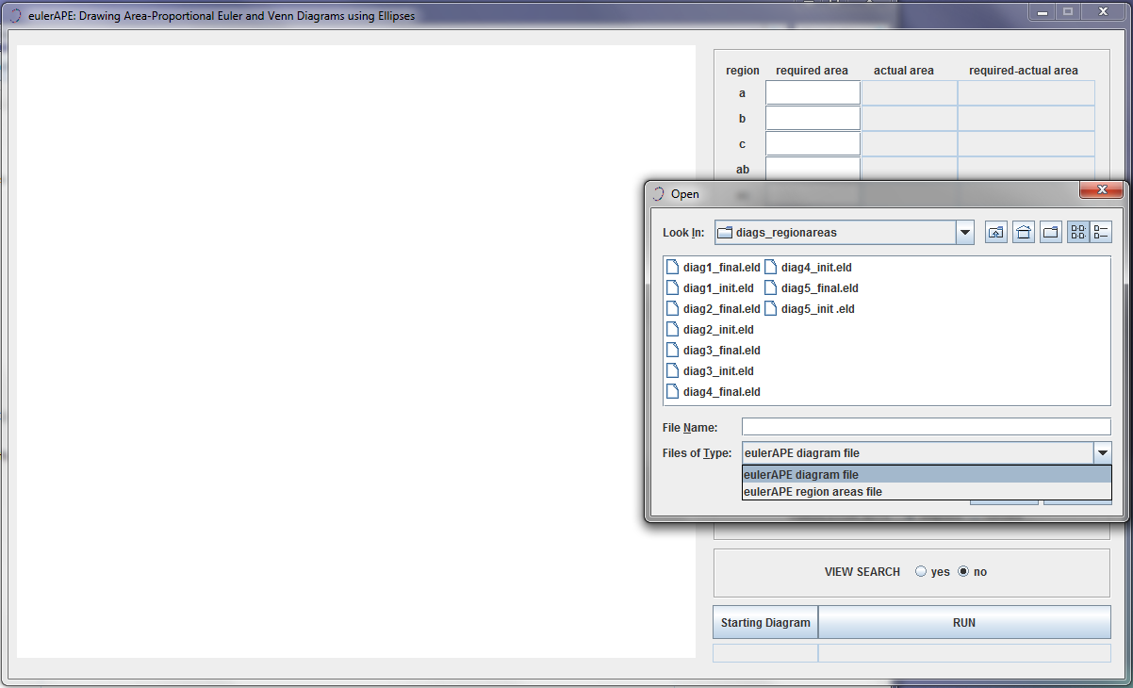Select file diag3_final.eld

pos(714,351)
